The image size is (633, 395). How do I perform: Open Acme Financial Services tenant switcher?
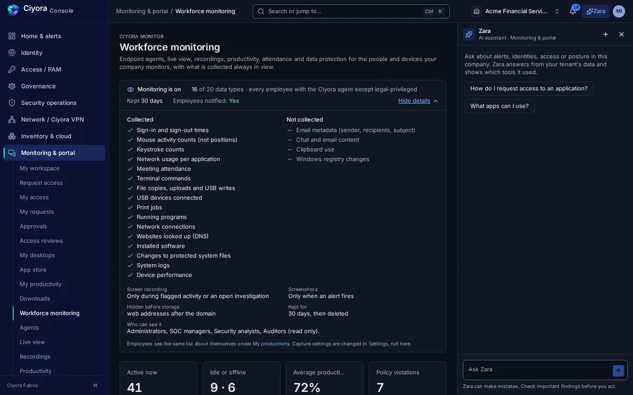(x=516, y=11)
